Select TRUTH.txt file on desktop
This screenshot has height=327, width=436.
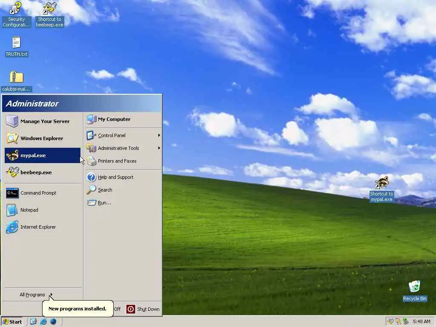tap(17, 47)
